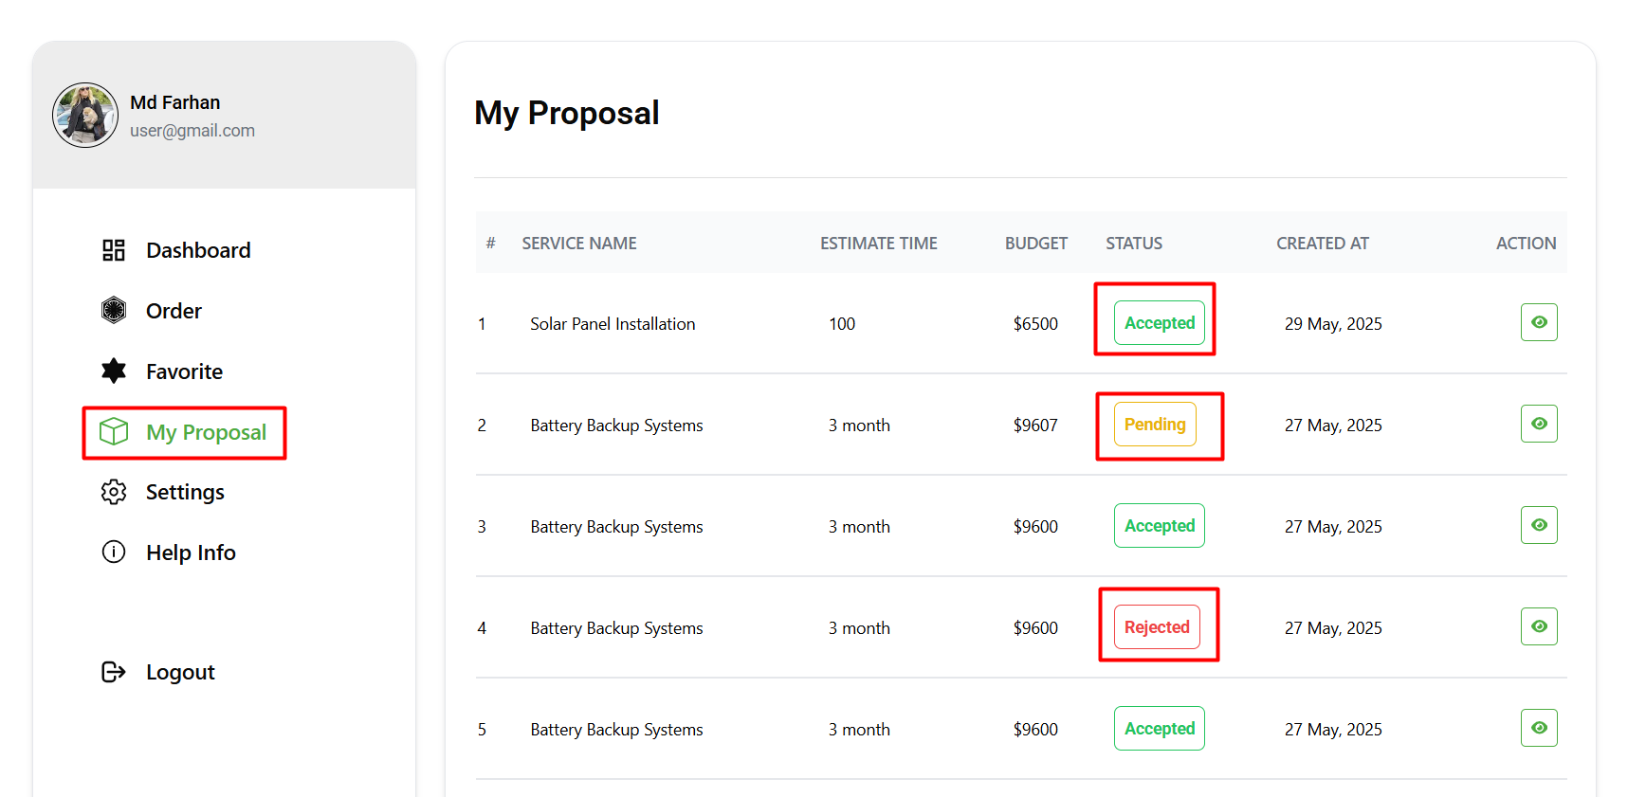Screen dimensions: 1646x797
Task: Click the Logout link
Action: 180,672
